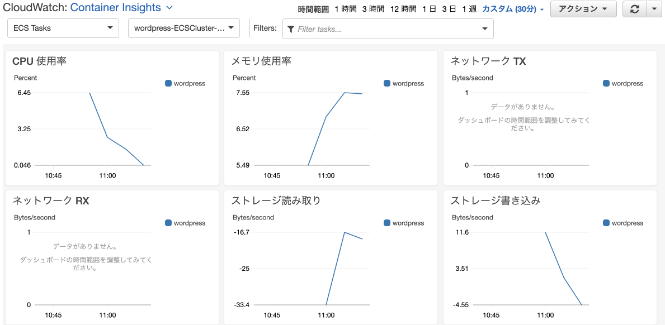Viewport: 665px width, 325px height.
Task: Toggle wordpress legend swatch in ネットワーク RX
Action: (x=168, y=223)
